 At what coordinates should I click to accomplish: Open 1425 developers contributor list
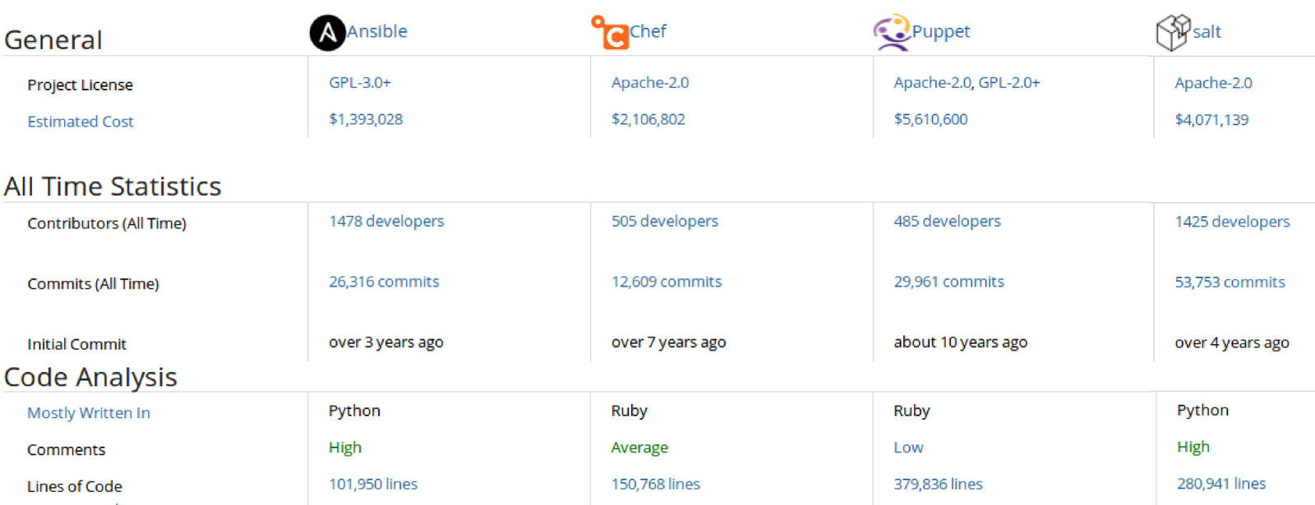tap(1232, 222)
